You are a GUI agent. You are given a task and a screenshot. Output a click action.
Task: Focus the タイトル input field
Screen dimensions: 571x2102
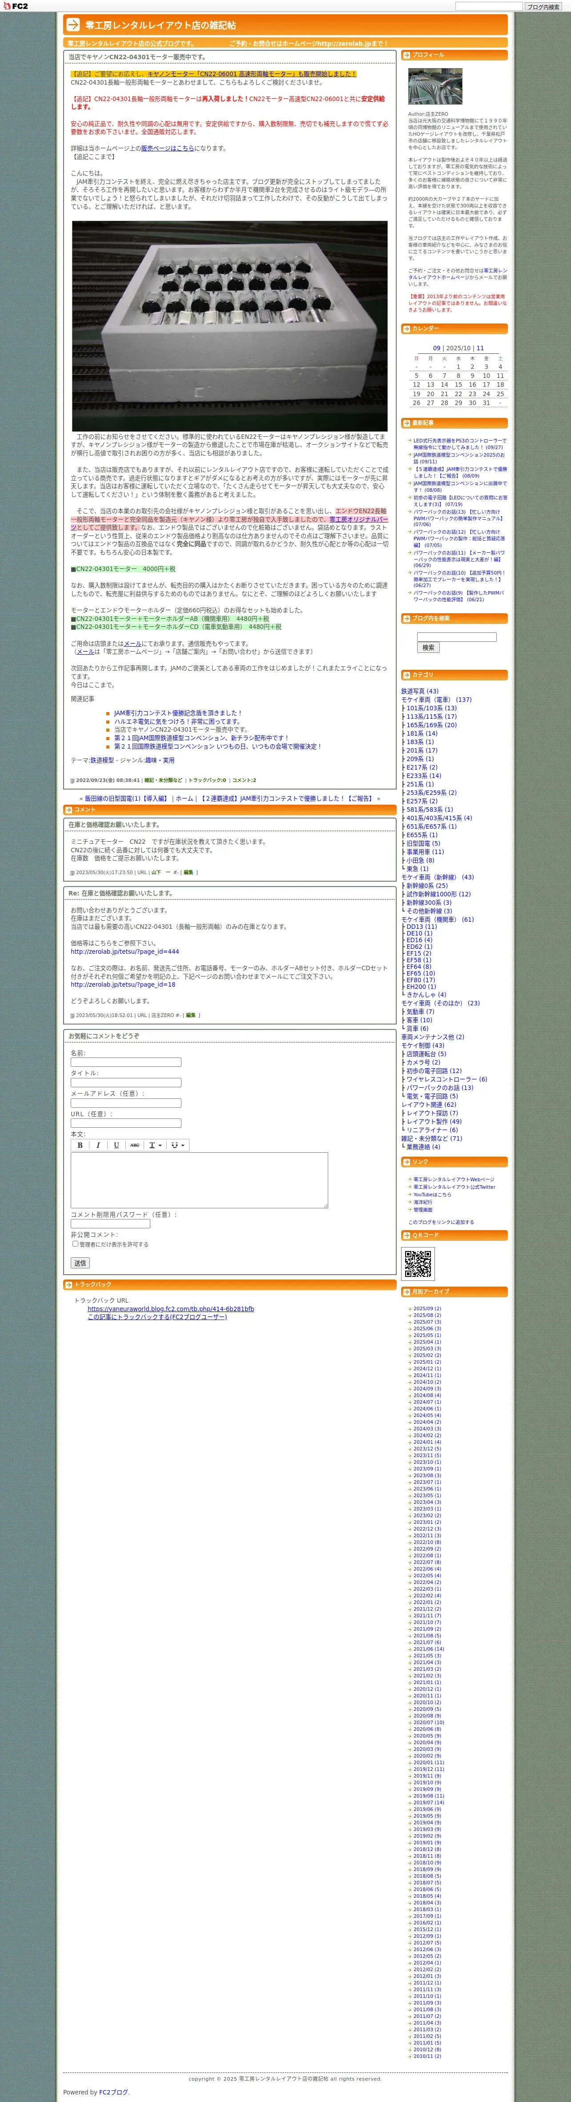pyautogui.click(x=125, y=1082)
